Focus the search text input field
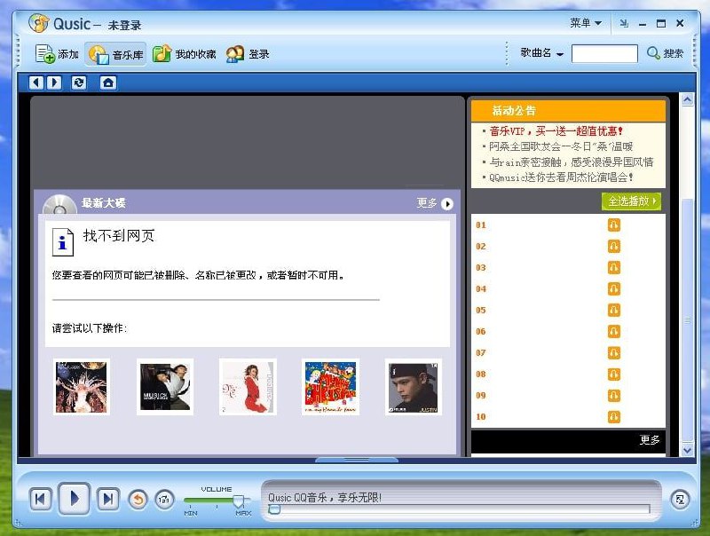This screenshot has width=710, height=536. 604,53
